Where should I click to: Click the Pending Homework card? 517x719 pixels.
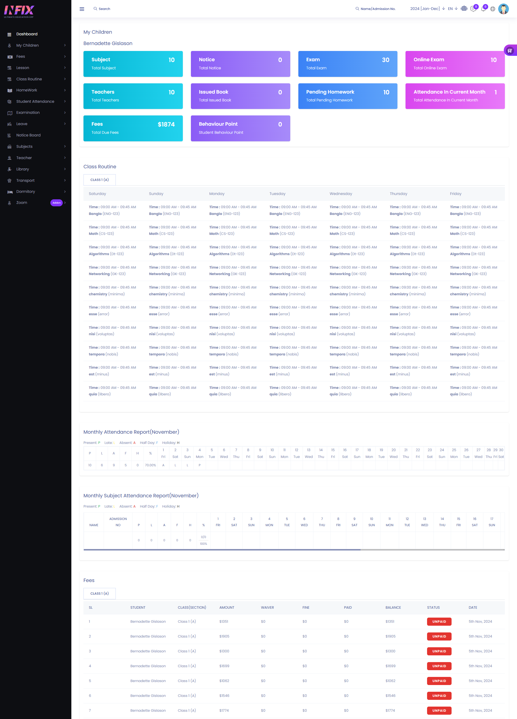coord(347,96)
